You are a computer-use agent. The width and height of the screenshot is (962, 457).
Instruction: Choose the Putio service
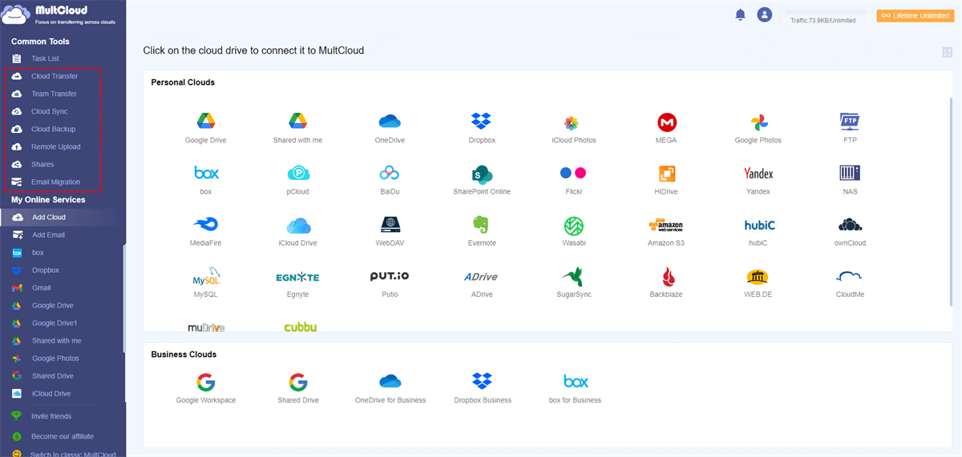pyautogui.click(x=390, y=277)
